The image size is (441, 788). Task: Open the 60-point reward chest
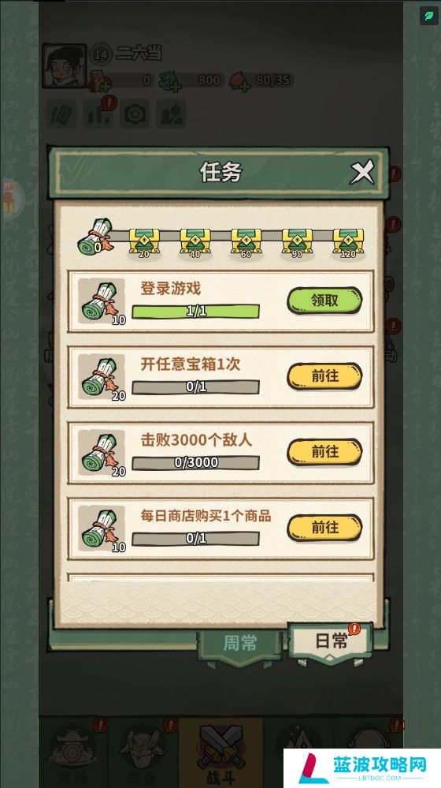coord(246,241)
